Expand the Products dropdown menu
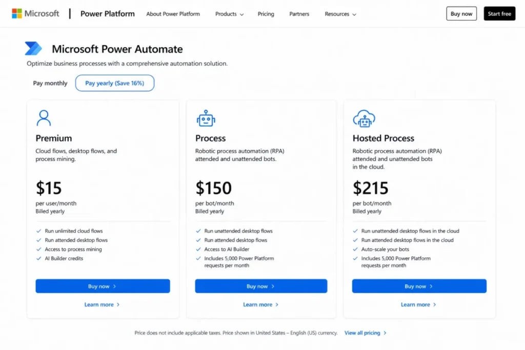525x350 pixels. (x=229, y=14)
